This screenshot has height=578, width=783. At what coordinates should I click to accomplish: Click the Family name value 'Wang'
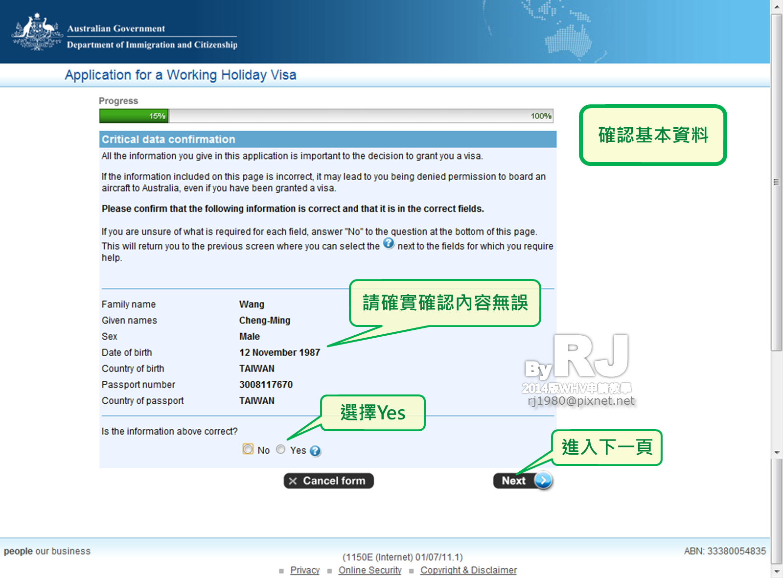click(x=252, y=304)
